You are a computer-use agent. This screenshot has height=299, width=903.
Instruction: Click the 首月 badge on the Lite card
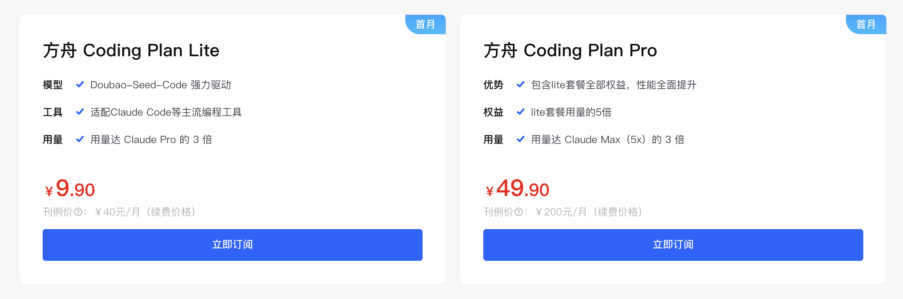click(x=425, y=24)
